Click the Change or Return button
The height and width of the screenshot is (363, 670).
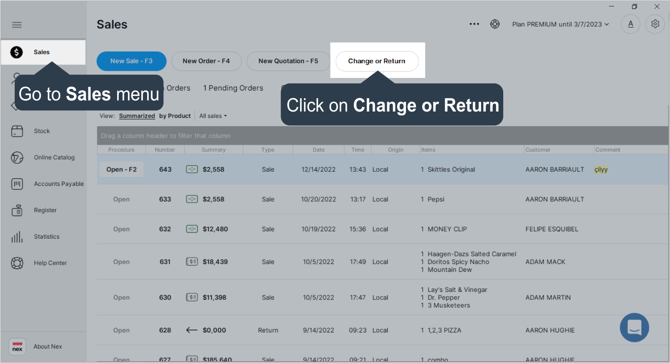377,61
